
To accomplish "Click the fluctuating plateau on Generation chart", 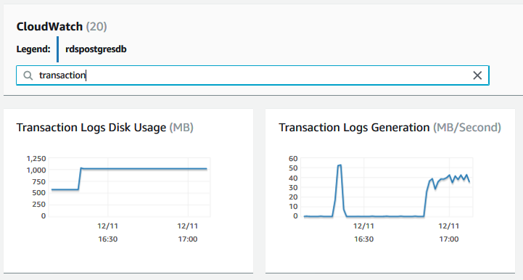I will (450, 180).
